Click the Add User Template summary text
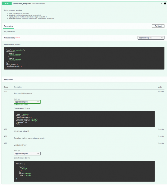The image size is (167, 185). (x=39, y=3)
